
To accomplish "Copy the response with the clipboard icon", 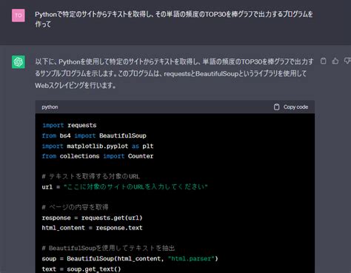I will point(323,61).
